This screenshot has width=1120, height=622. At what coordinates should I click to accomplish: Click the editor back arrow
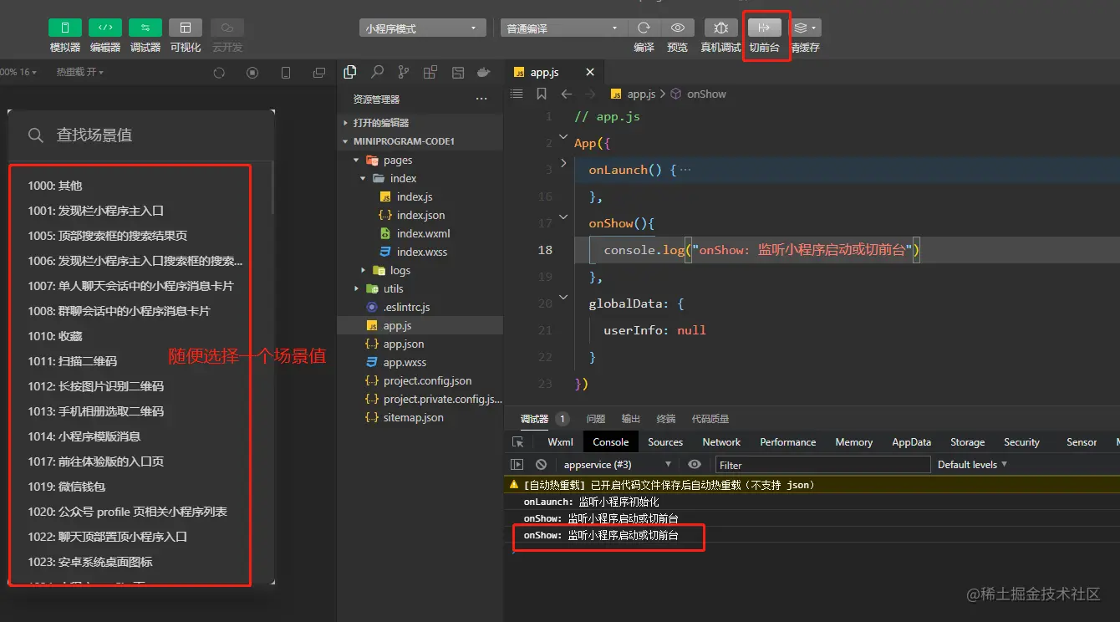click(567, 94)
